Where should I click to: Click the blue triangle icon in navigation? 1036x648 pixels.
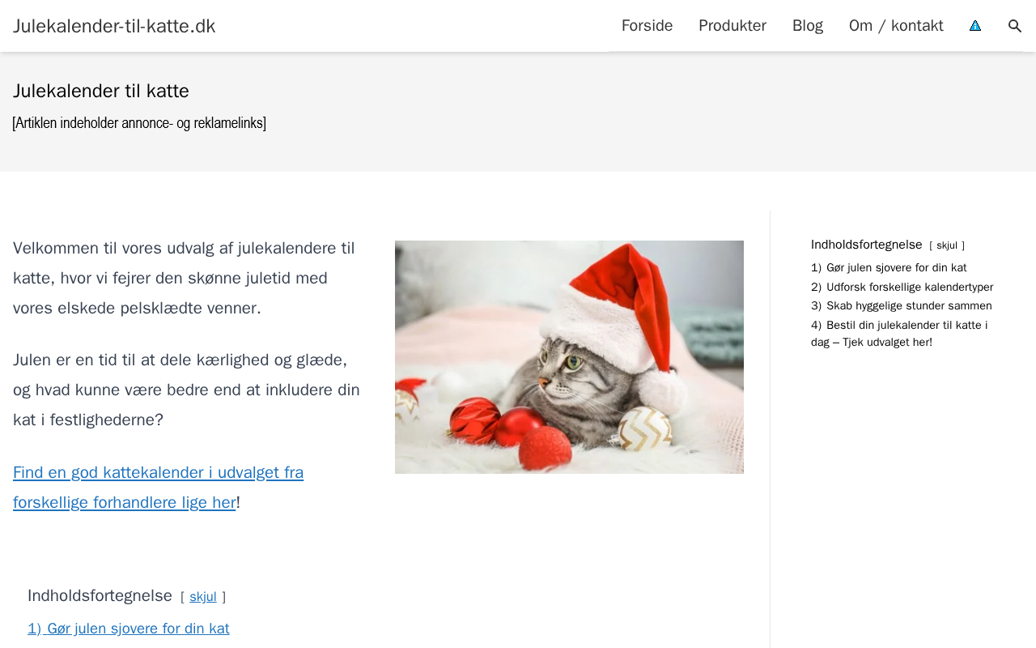click(975, 26)
